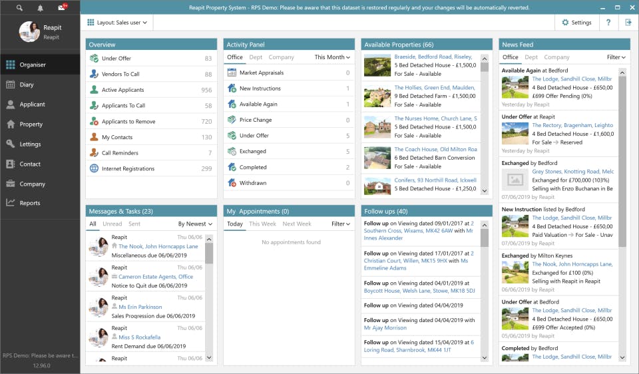Open the mail envelope with badge
This screenshot has height=374, width=639.
(x=62, y=7)
